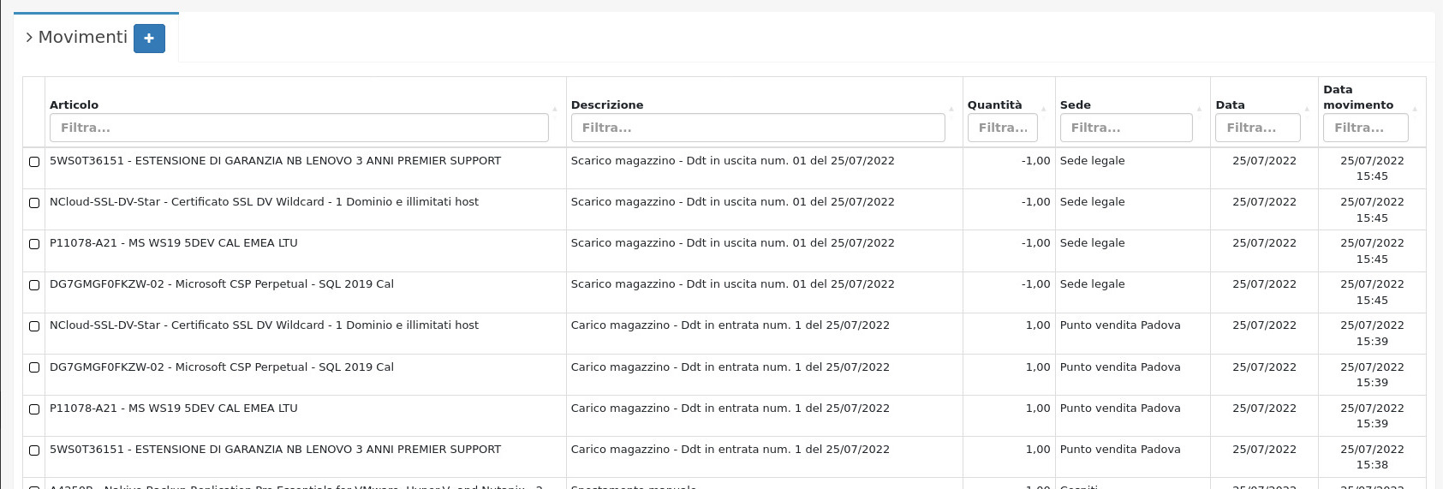Focus the Data movimento filter input
Screen dimensions: 1443x489
pyautogui.click(x=1365, y=128)
